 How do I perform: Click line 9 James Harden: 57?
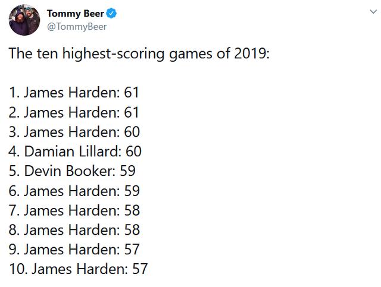[x=74, y=249]
